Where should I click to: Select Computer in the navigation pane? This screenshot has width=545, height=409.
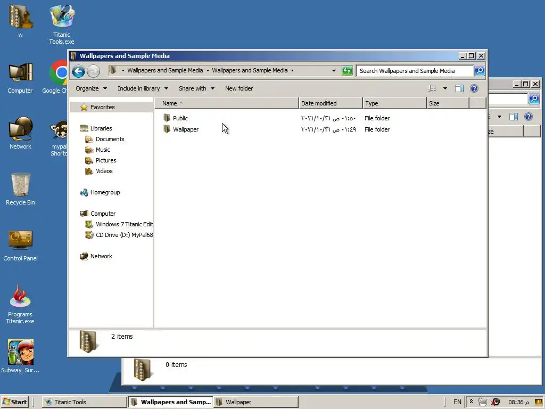point(103,214)
